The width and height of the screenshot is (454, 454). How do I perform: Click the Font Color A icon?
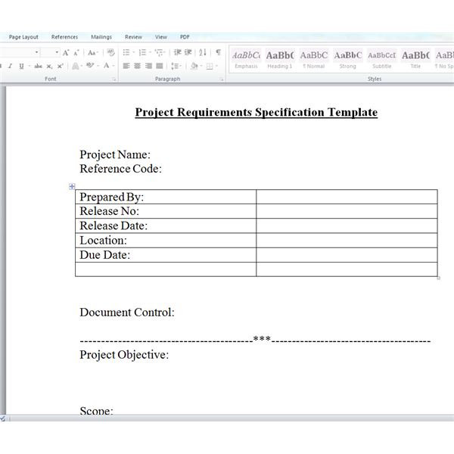(107, 66)
